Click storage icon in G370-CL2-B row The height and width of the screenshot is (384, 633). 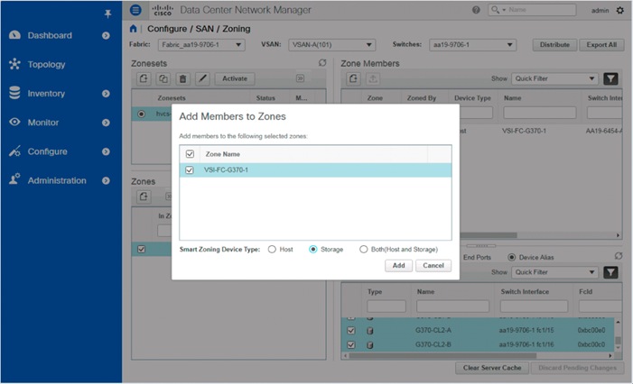[369, 345]
